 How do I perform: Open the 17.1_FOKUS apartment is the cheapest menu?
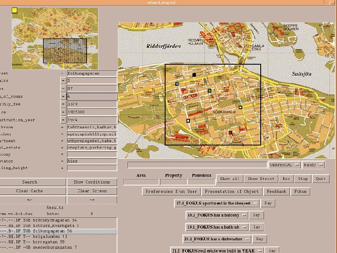point(217,203)
